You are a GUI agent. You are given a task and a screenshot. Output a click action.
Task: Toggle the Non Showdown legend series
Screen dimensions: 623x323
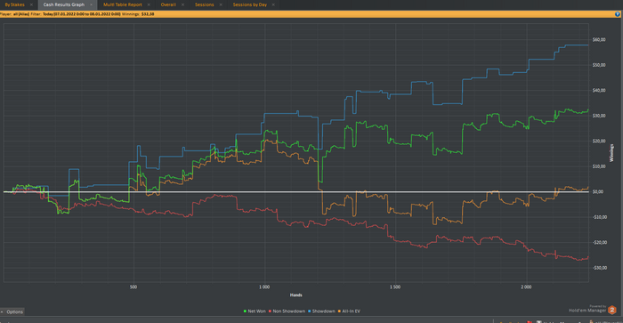pos(287,311)
